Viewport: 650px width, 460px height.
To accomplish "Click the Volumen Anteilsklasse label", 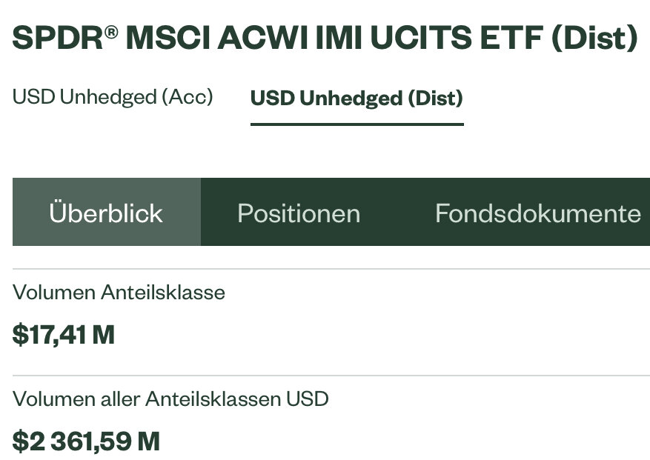I will pos(119,293).
